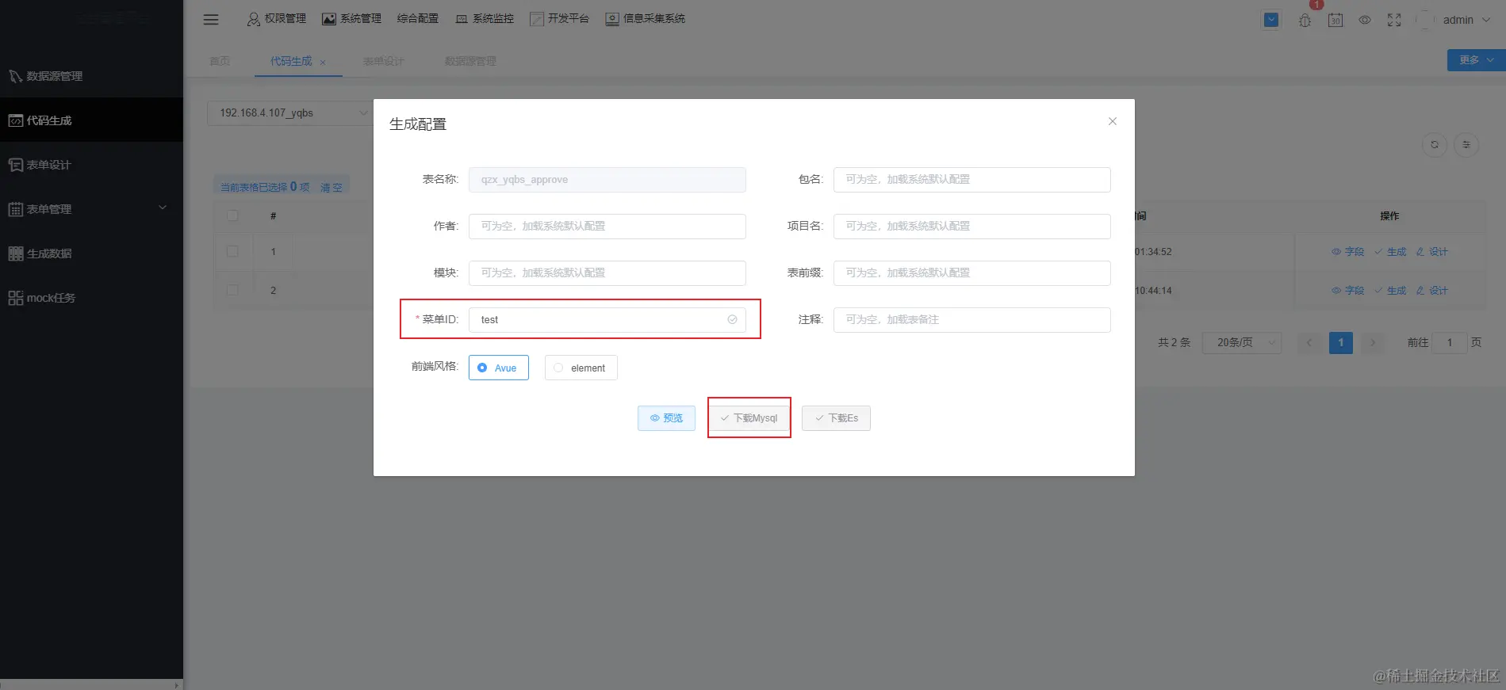The image size is (1506, 690).
Task: Toggle the select-all checkbox in table header
Action: click(232, 215)
